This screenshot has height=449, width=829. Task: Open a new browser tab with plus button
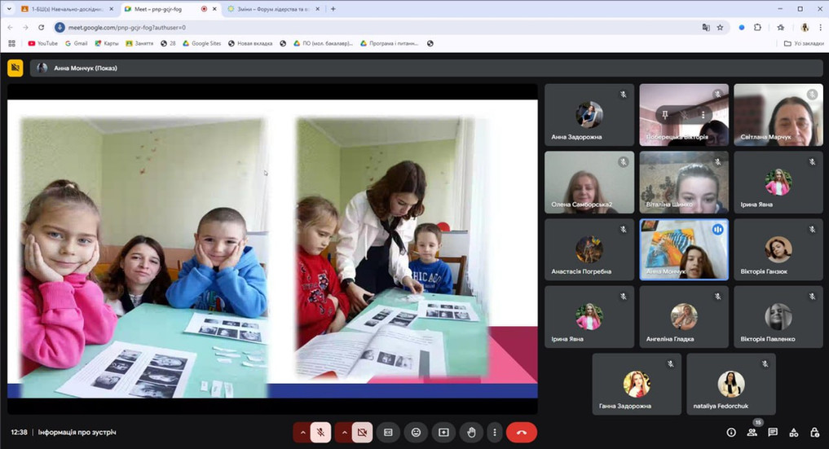333,9
